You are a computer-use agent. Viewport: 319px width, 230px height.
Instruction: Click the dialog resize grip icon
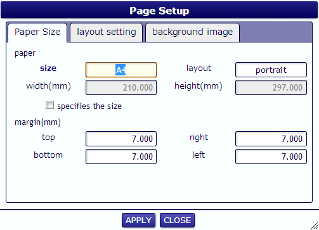(315, 226)
